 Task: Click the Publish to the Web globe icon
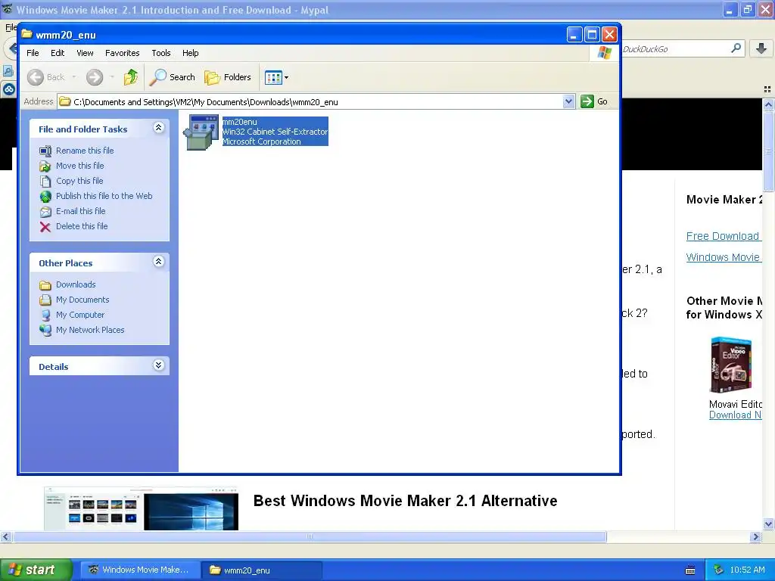(x=45, y=197)
